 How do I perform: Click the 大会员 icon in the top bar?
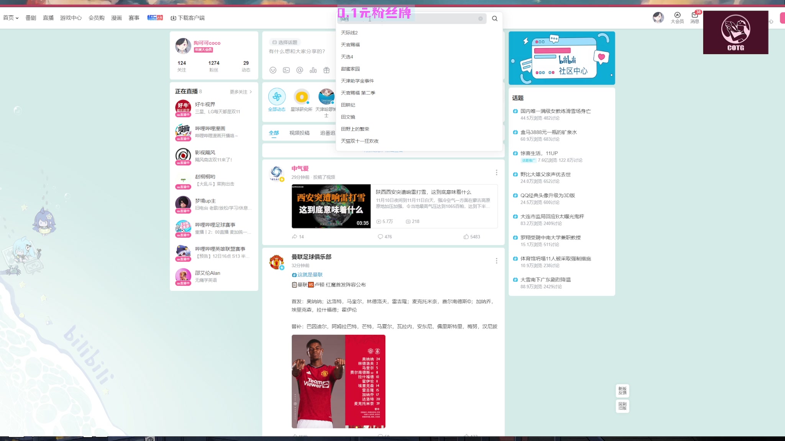coord(677,17)
